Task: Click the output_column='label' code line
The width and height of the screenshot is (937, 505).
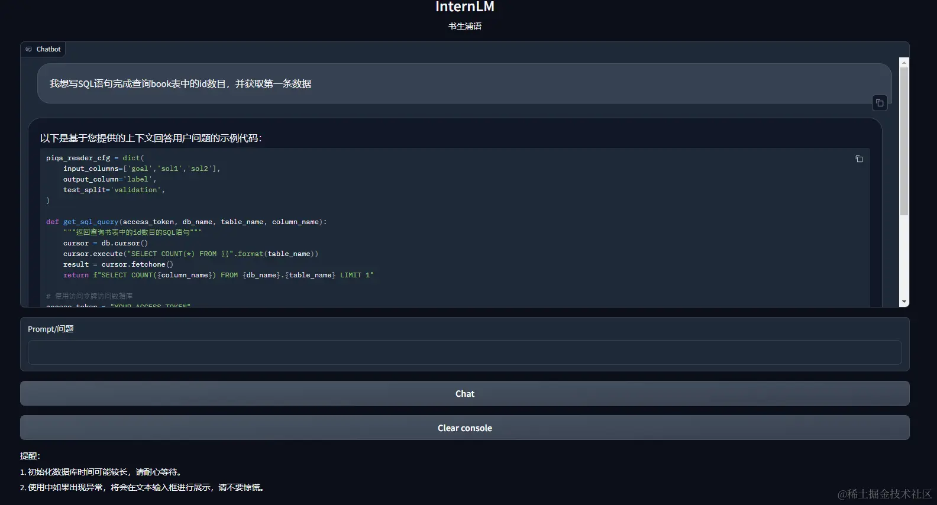Action: (x=109, y=179)
